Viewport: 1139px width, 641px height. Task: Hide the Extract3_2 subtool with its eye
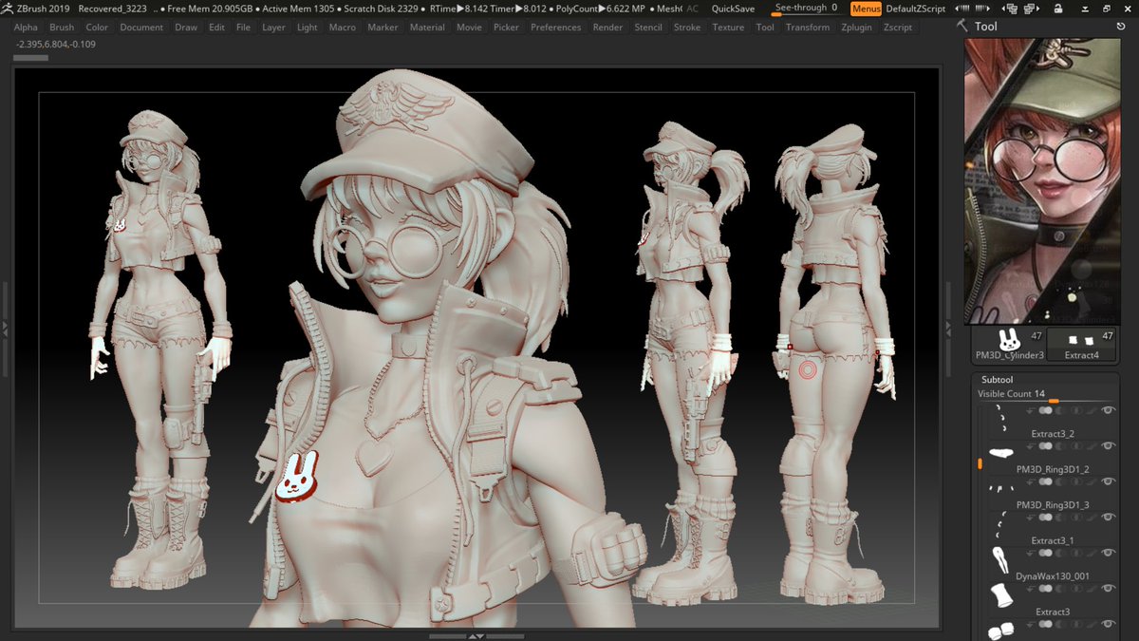[x=1108, y=410]
